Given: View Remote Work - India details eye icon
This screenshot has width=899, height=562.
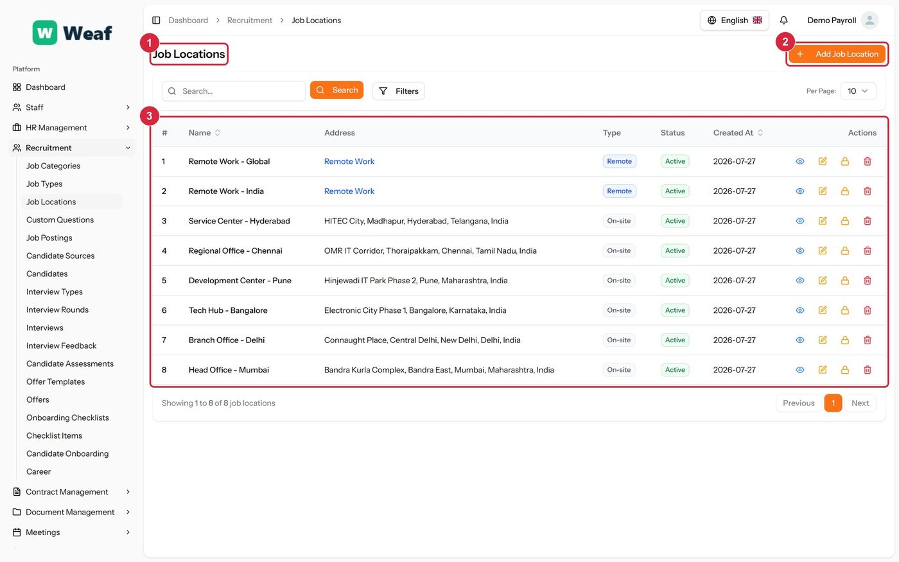Looking at the screenshot, I should click(x=800, y=191).
